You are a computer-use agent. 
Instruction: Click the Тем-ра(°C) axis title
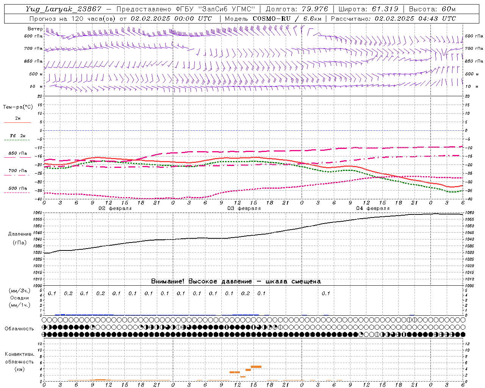click(x=18, y=107)
